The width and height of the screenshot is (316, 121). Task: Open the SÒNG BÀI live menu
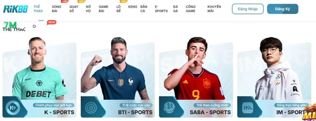click(56, 9)
